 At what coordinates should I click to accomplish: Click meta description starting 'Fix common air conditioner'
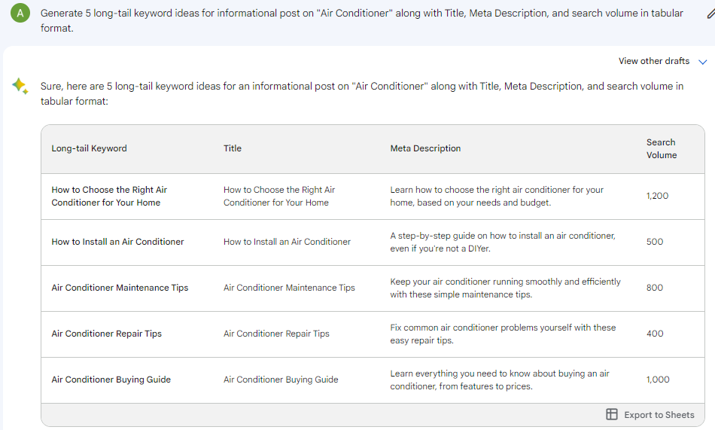503,334
